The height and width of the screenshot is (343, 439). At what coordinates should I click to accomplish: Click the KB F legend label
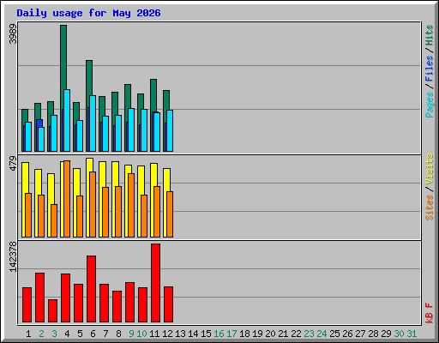tap(429, 313)
